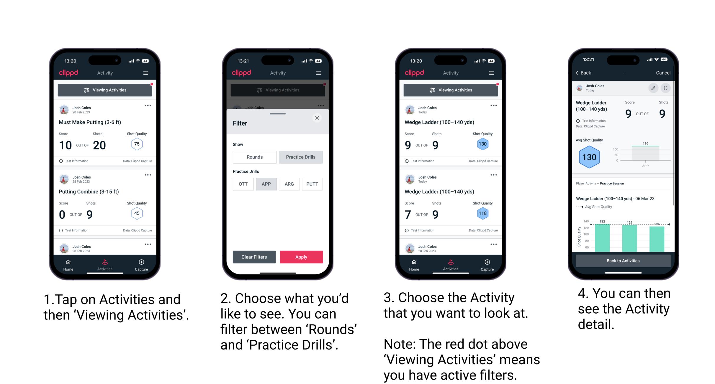Toggle the APP filter button in Practice Drills
The height and width of the screenshot is (384, 715).
click(x=265, y=184)
